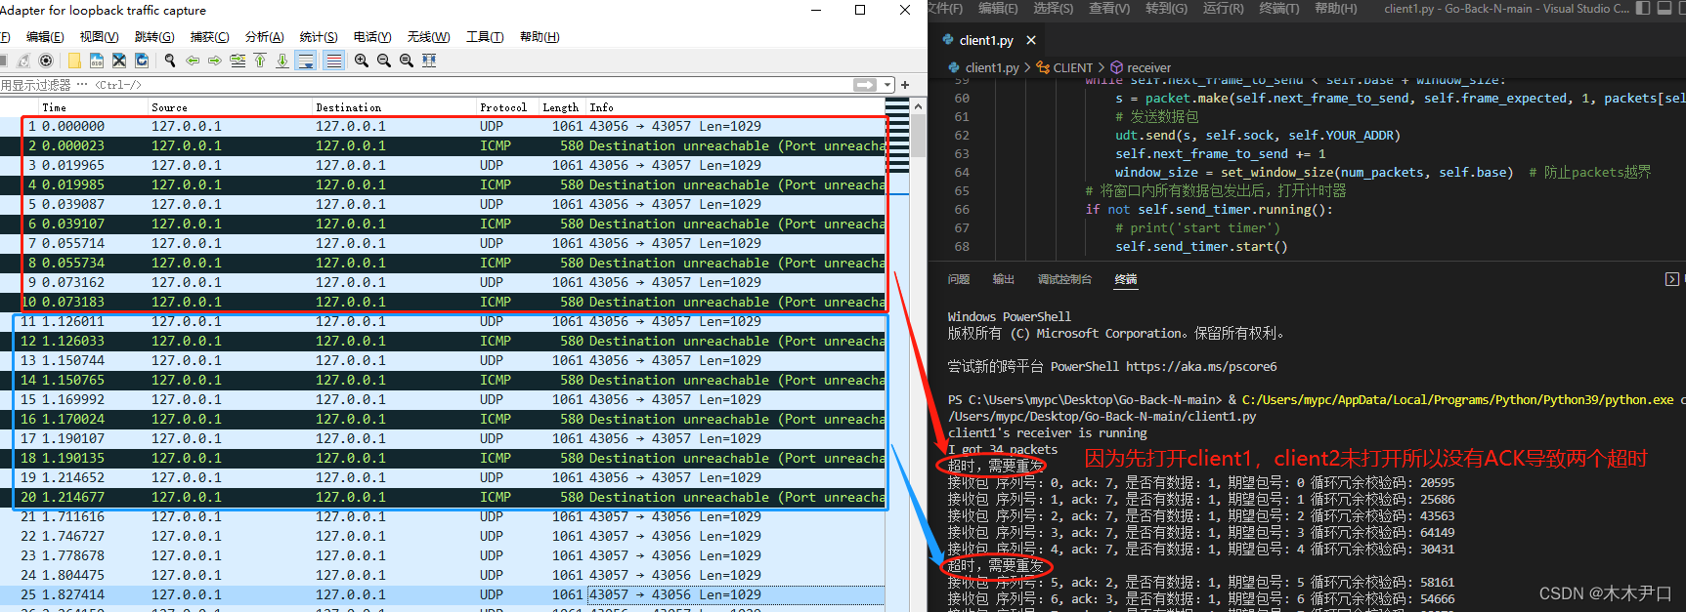Jump to last packet icon
The height and width of the screenshot is (612, 1686).
coord(282,61)
